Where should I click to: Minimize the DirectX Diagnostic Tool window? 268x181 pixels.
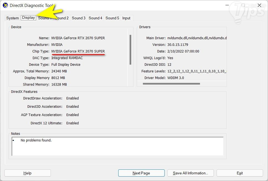click(227, 5)
